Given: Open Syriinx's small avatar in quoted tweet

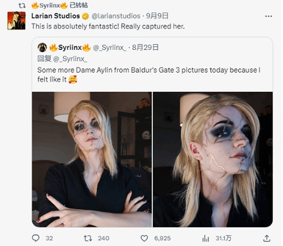Looking at the screenshot, I should click(42, 48).
